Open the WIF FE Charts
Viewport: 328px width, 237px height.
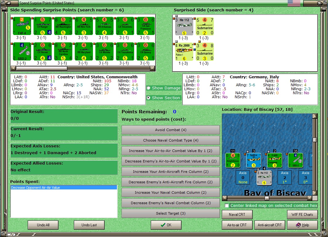coord(302,215)
